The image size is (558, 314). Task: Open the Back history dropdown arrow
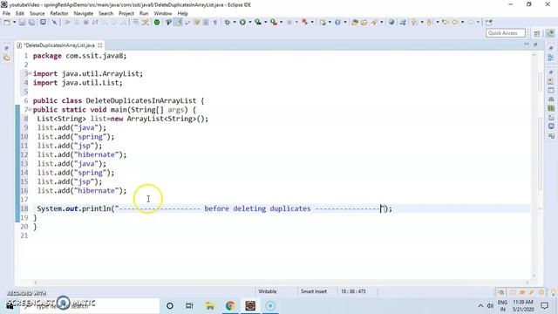coord(463,22)
